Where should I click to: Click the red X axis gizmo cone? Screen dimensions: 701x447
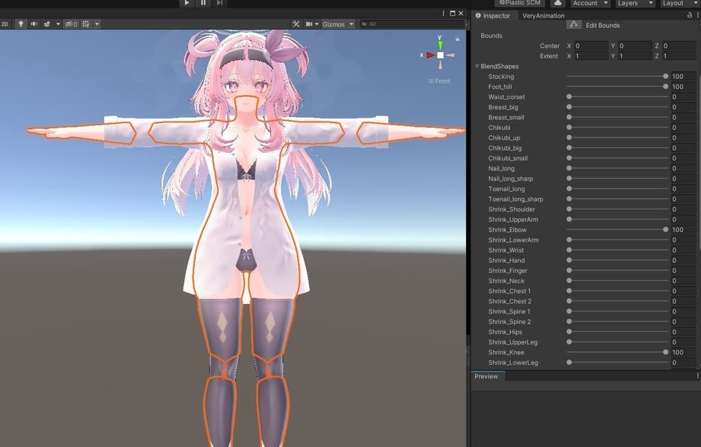click(x=430, y=55)
